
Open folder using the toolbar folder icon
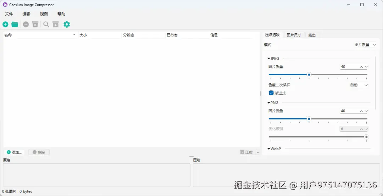15,24
